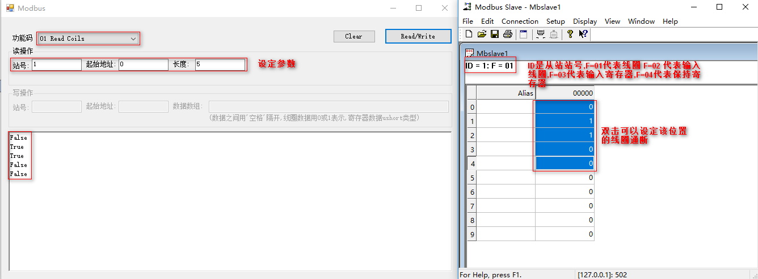
Task: Click the results output text area
Action: click(x=230, y=201)
